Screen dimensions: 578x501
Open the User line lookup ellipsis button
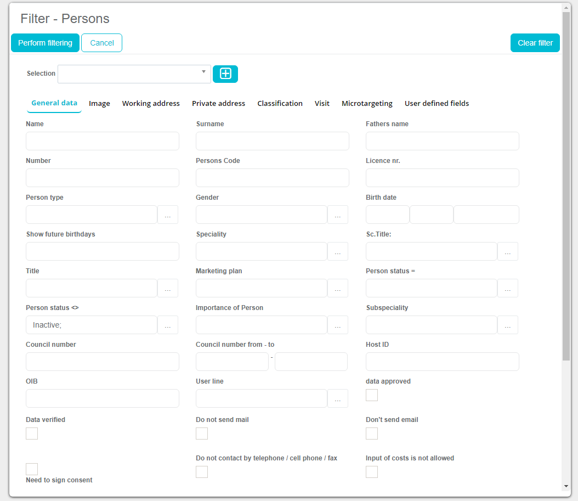(x=338, y=398)
